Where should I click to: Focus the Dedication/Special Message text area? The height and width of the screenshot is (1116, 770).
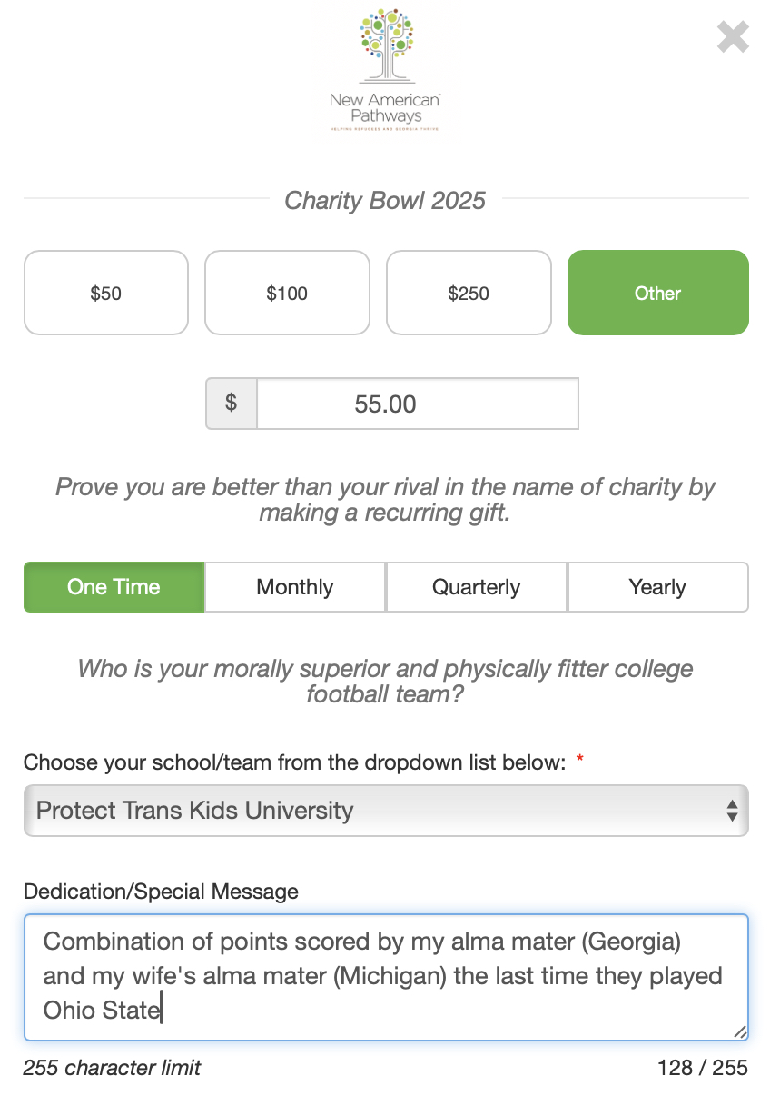point(385,976)
